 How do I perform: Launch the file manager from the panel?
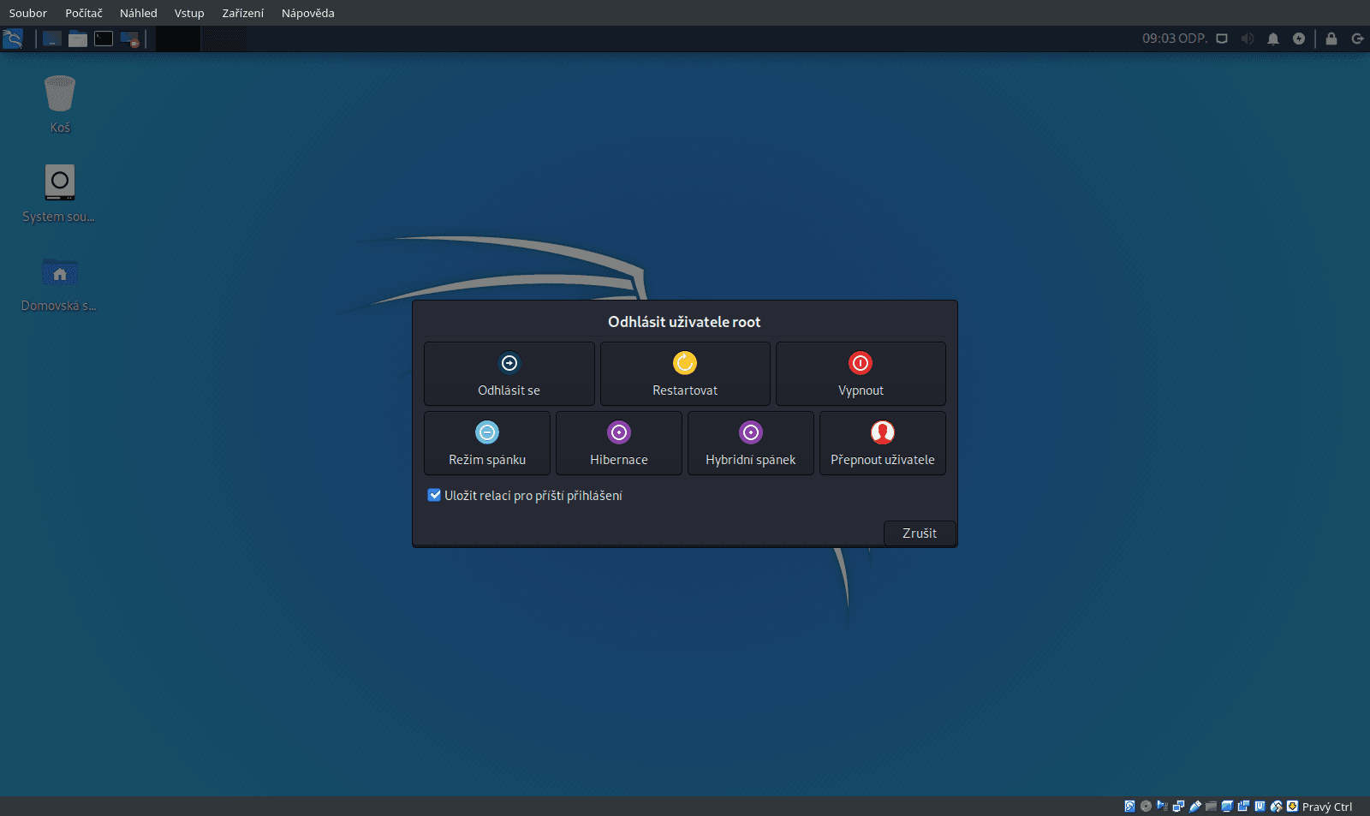[x=78, y=39]
